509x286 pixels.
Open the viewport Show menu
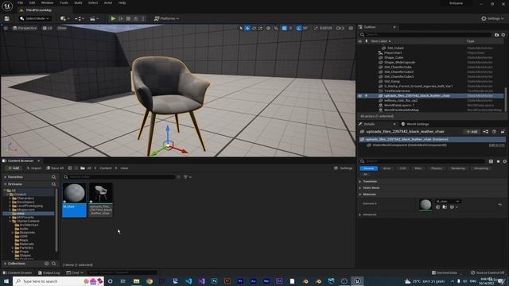pyautogui.click(x=62, y=29)
